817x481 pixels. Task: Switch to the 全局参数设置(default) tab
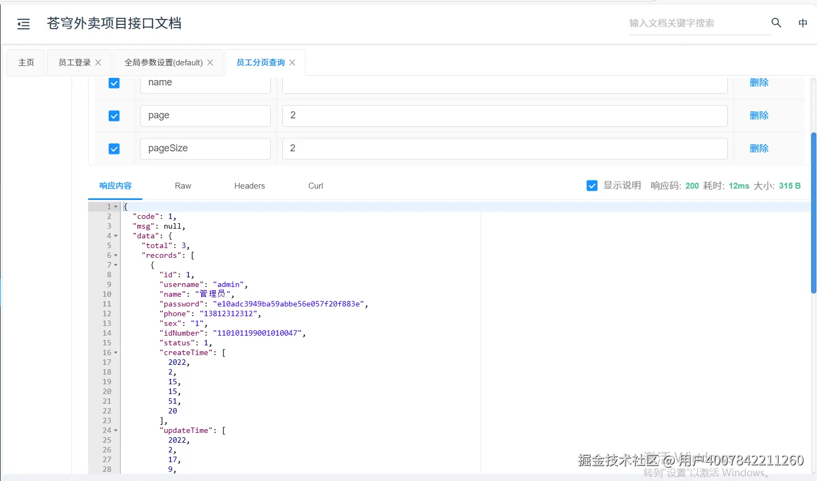pyautogui.click(x=163, y=63)
